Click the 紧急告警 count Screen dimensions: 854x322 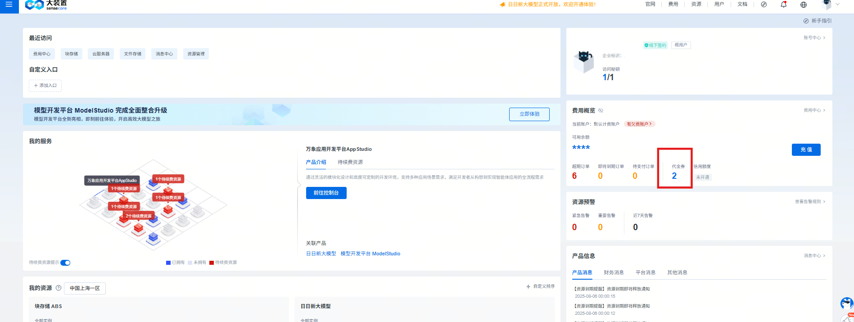pyautogui.click(x=574, y=227)
